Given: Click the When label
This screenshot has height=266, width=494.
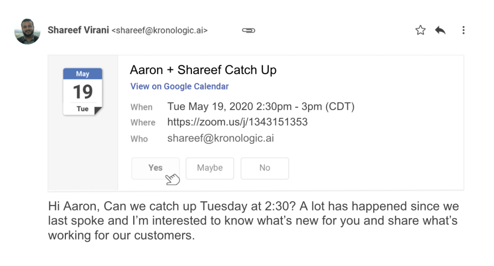Looking at the screenshot, I should coord(142,107).
